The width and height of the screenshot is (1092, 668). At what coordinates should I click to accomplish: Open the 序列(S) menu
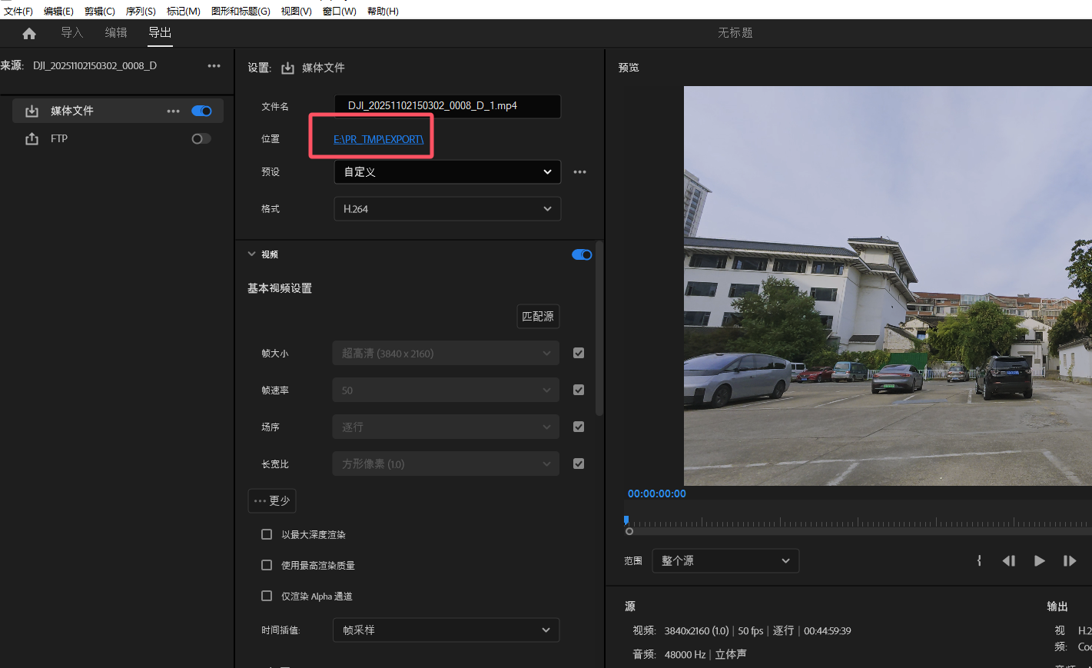coord(141,11)
